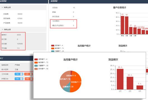Click the 今日预约 row value
148x100 pixels.
[x=73, y=21]
